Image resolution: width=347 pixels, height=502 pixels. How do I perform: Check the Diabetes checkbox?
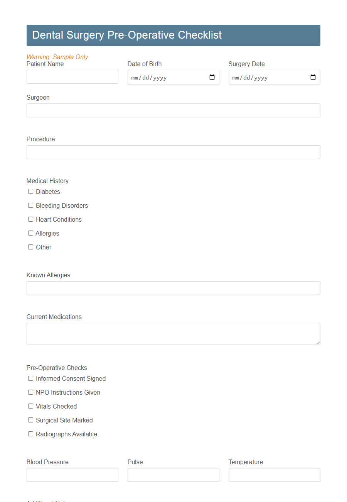point(30,191)
